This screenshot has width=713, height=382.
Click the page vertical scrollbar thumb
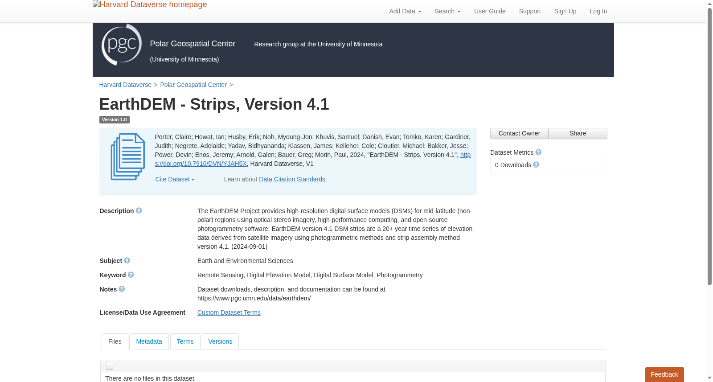point(709,147)
